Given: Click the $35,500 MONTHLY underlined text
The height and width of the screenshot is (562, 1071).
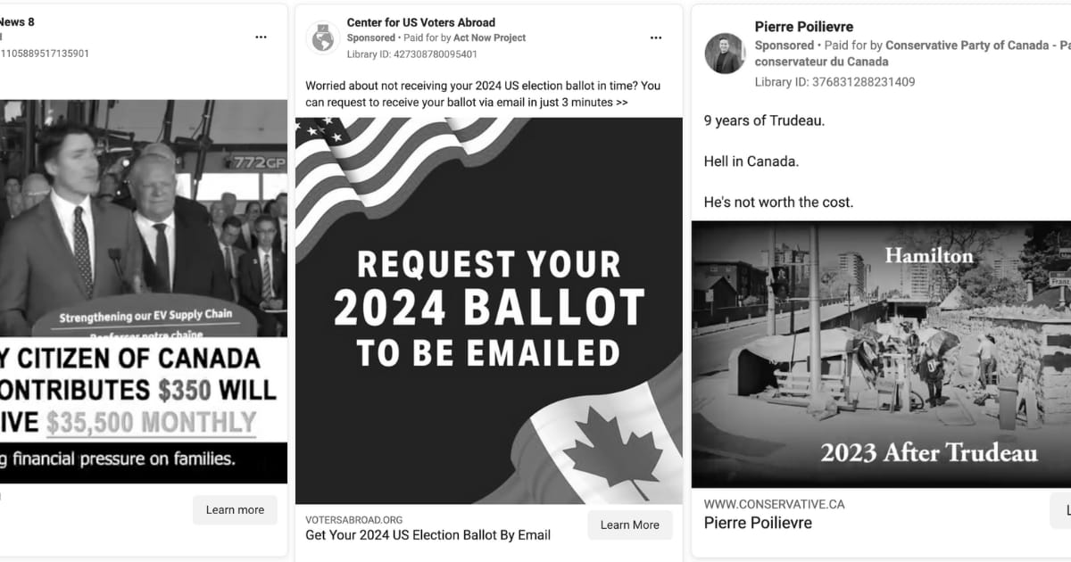Looking at the screenshot, I should 151,422.
